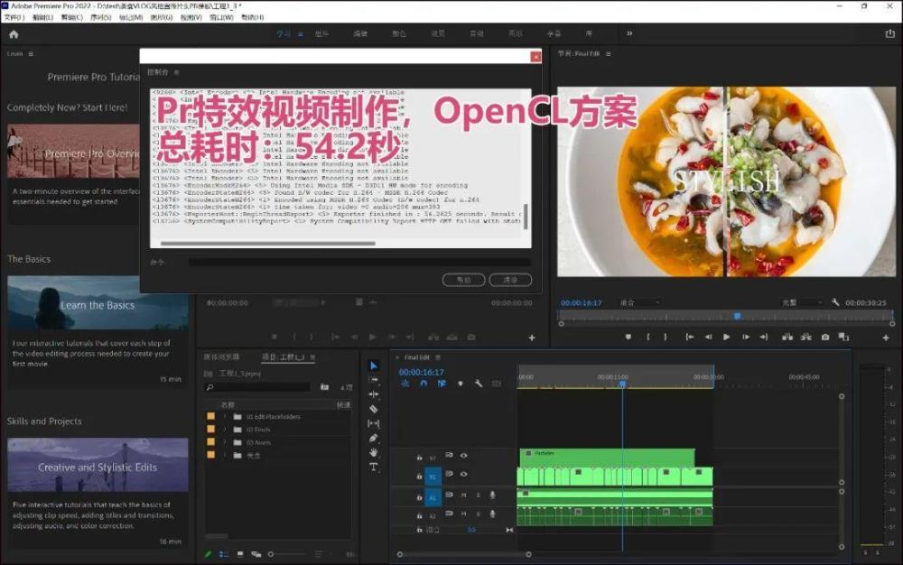Screen dimensions: 903x565
Task: Open the Learn the Basics tutorial
Action: pos(98,305)
